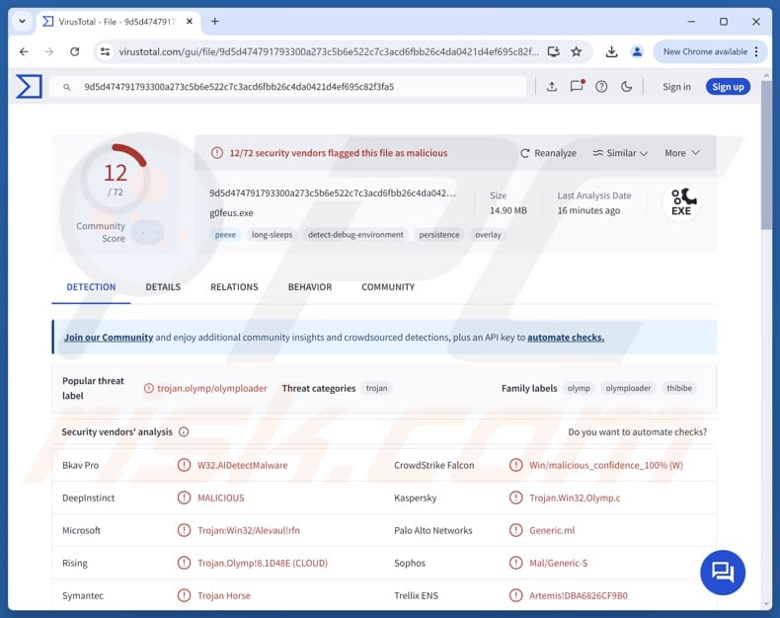Viewport: 780px width, 618px height.
Task: Click Security vendors' analysis info icon
Action: [x=184, y=431]
